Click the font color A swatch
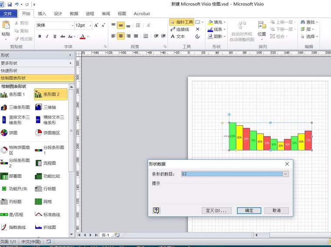The height and width of the screenshot is (247, 331). (83, 37)
